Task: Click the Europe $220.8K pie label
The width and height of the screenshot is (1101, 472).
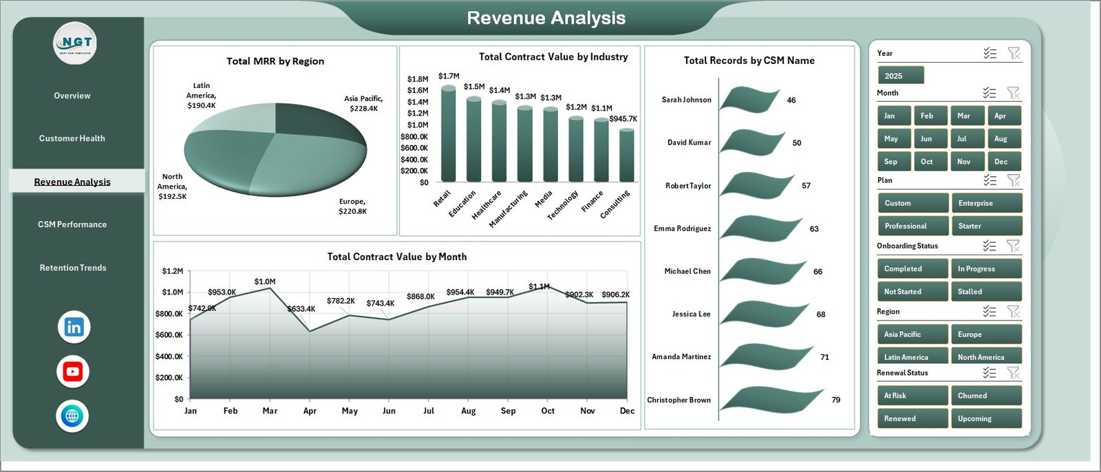Action: coord(352,206)
